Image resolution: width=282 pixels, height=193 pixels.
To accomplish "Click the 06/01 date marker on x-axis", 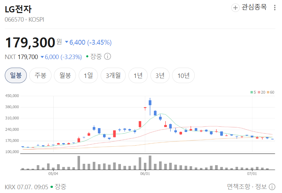I will (x=145, y=173).
